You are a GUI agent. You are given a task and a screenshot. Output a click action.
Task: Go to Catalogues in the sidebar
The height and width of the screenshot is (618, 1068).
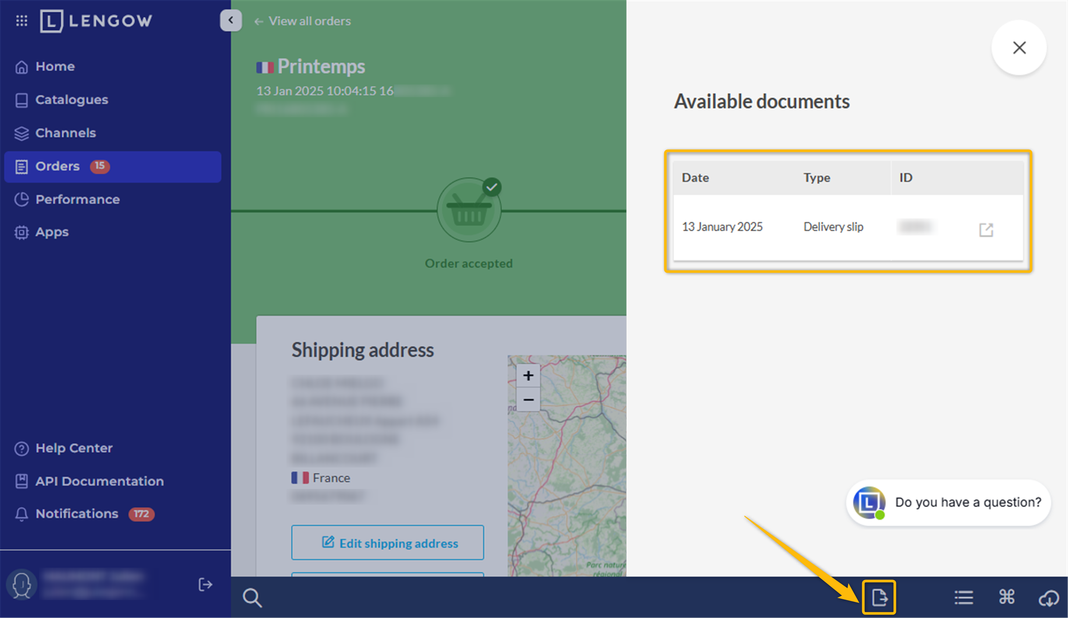(71, 100)
